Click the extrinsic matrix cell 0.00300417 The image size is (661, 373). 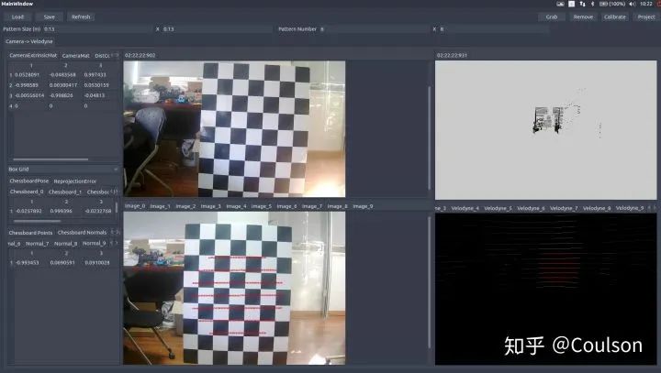(63, 85)
